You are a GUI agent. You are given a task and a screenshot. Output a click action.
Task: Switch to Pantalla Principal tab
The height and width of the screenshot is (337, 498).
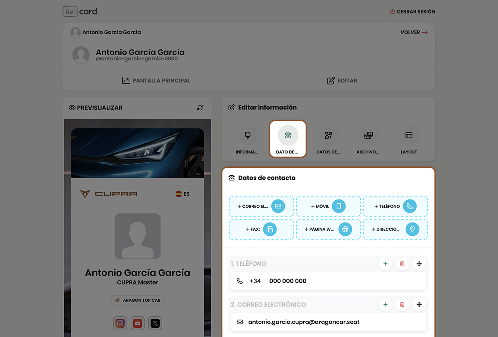(156, 81)
